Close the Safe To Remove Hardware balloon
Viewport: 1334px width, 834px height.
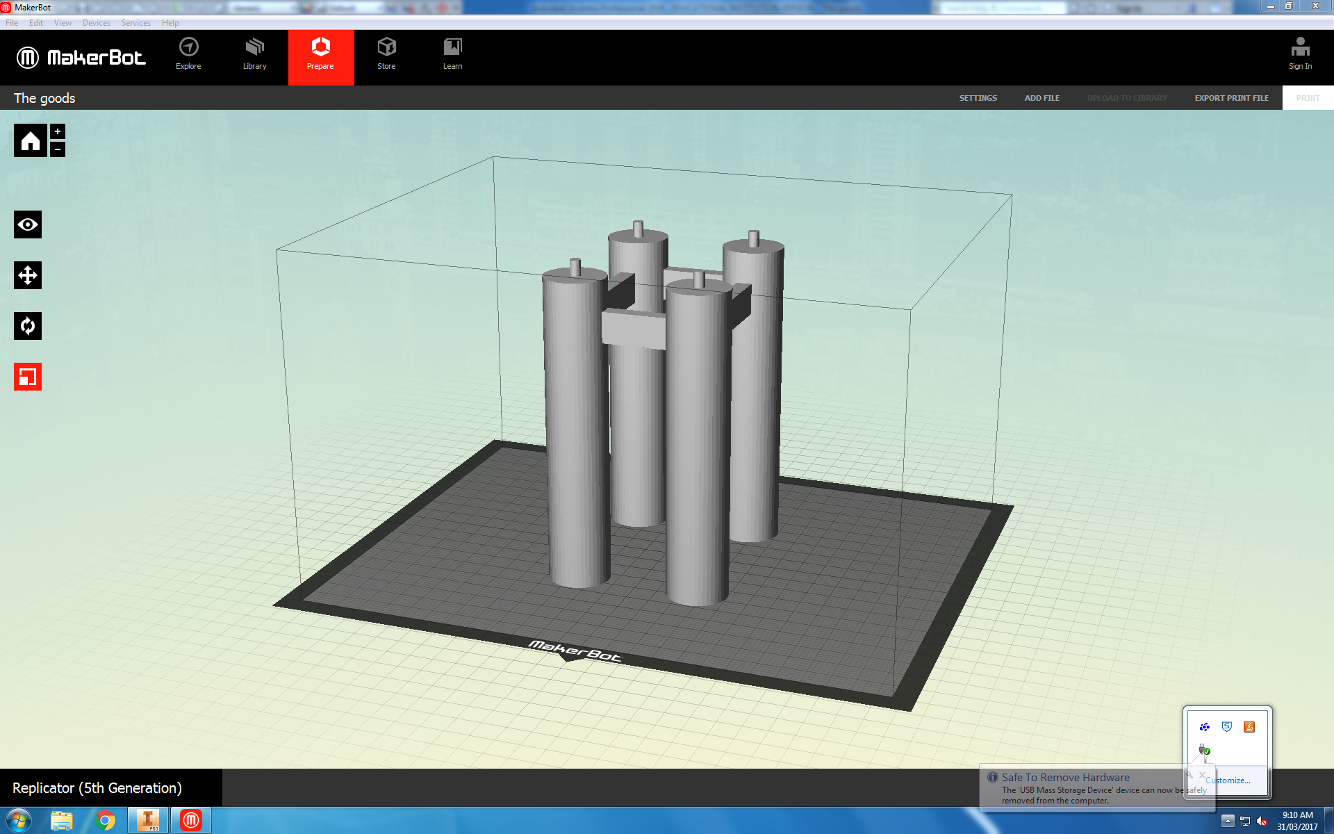tap(1202, 774)
